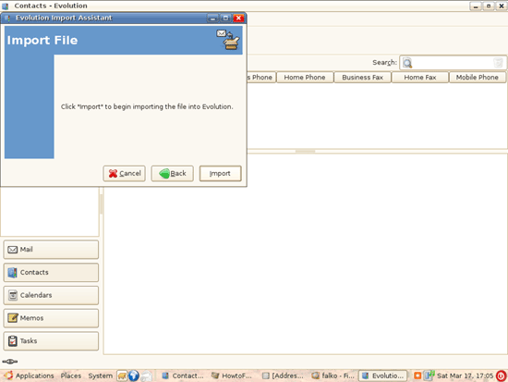
Task: Switch to Evolutio... taskbar entry
Action: 382,376
